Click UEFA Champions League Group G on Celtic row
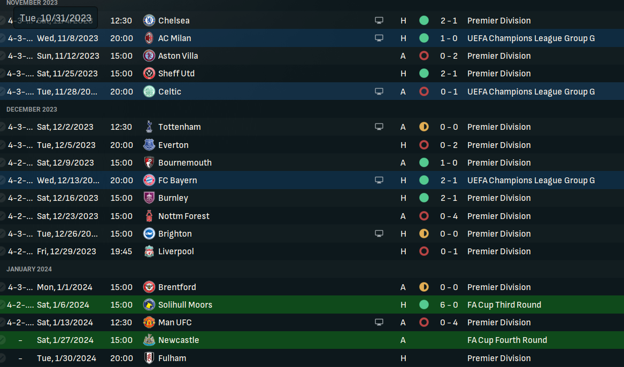The height and width of the screenshot is (367, 624). point(531,91)
